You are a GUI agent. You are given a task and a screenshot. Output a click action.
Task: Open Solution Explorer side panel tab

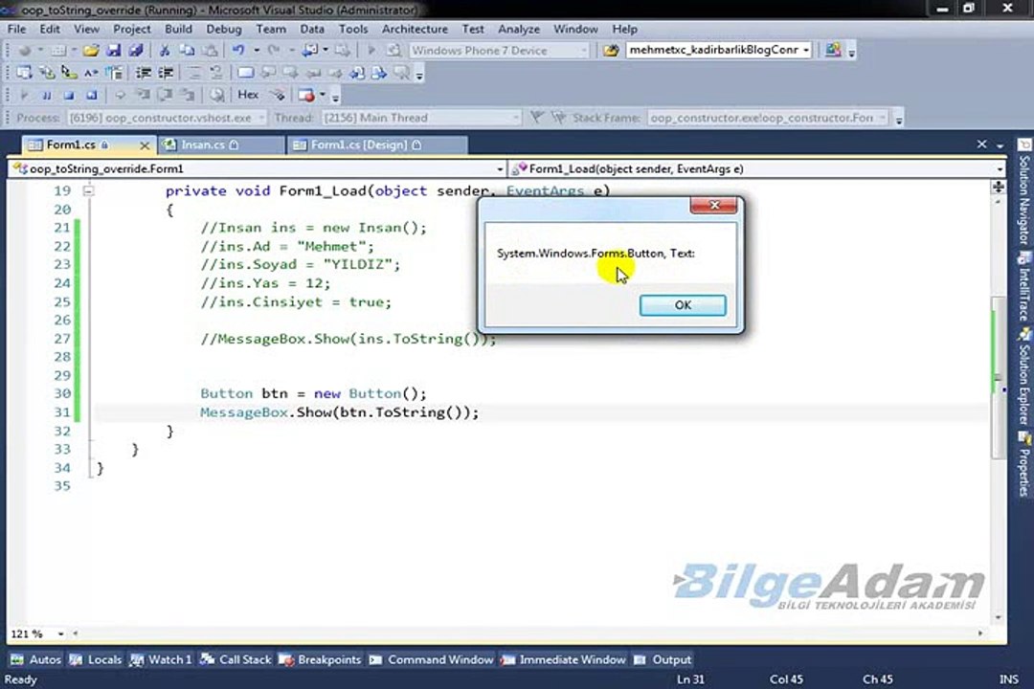coord(1024,378)
